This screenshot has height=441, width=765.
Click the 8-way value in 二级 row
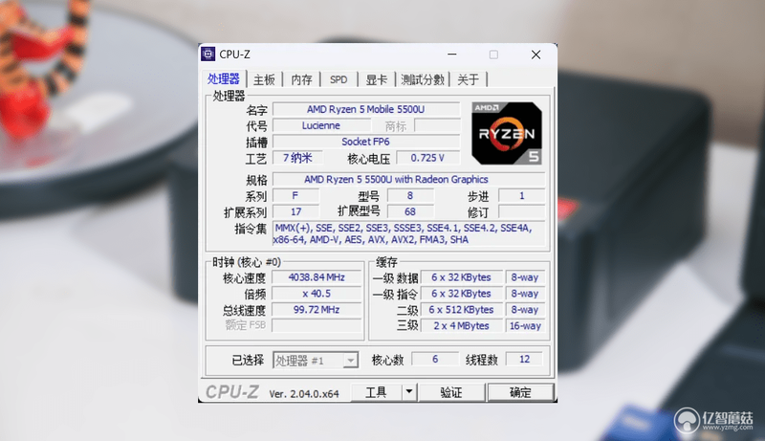pos(525,309)
